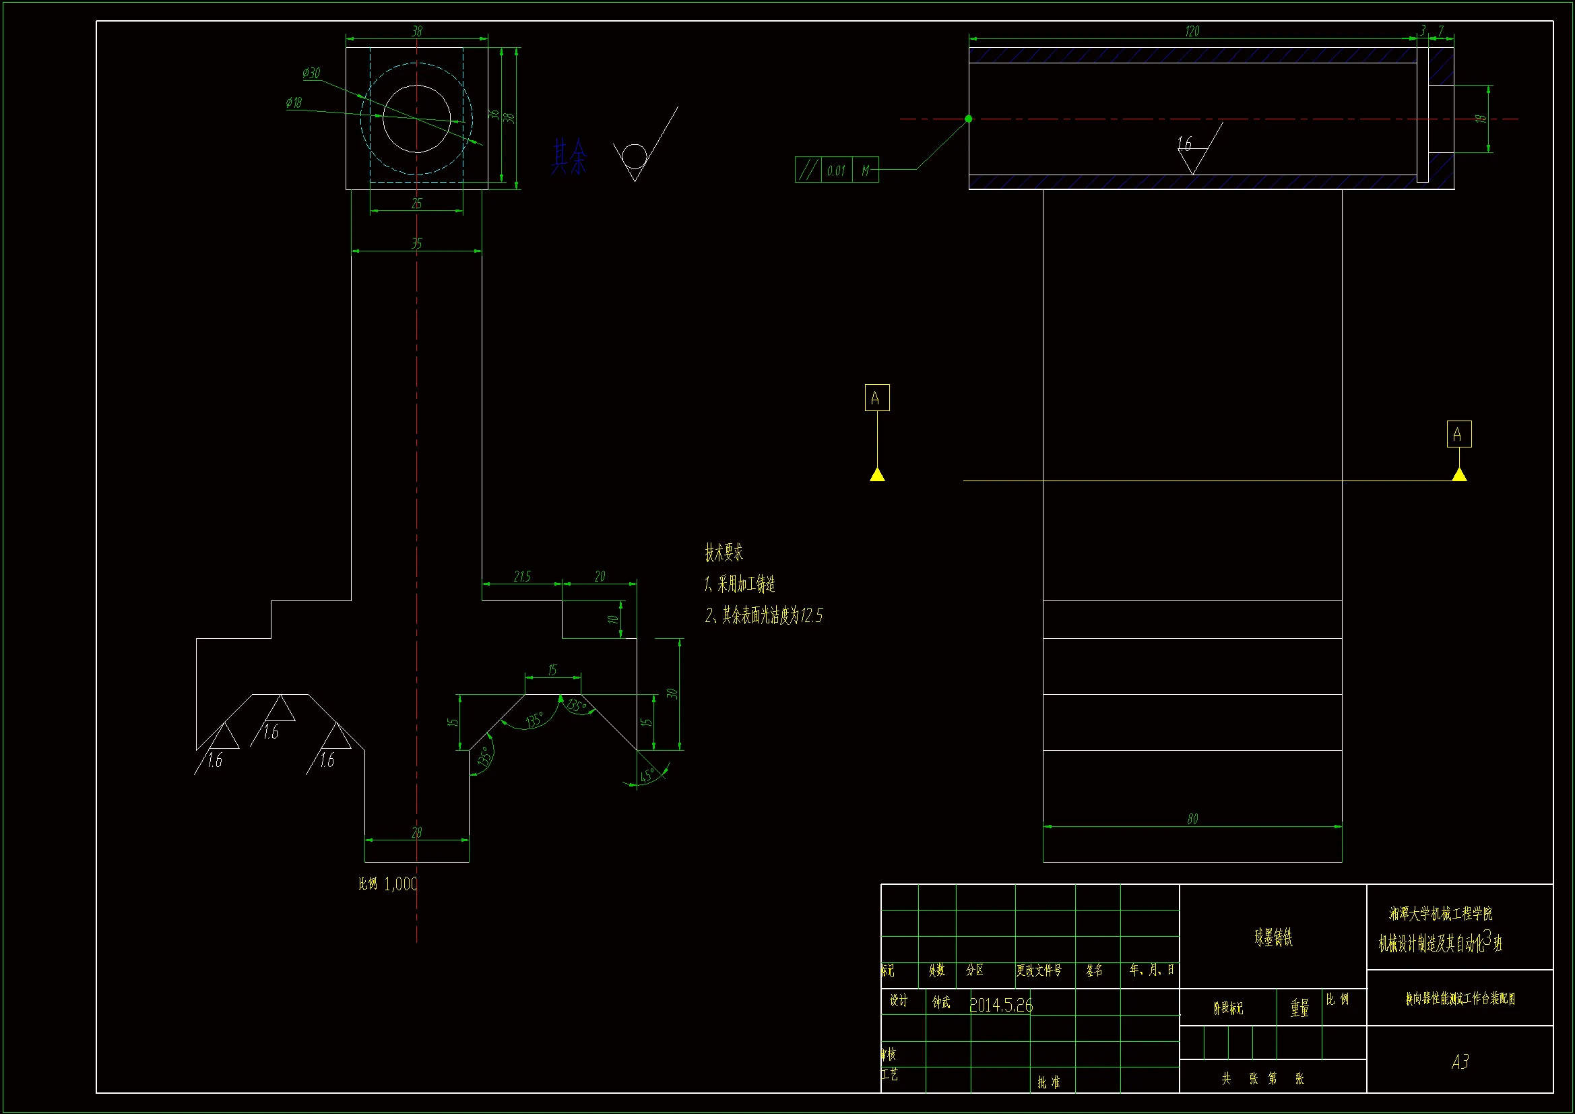Click the 比例 1,000 scale text

tap(387, 884)
